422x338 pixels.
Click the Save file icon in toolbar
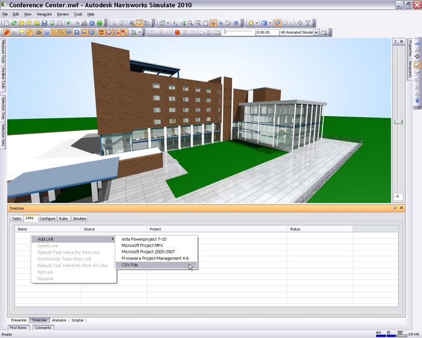(45, 23)
